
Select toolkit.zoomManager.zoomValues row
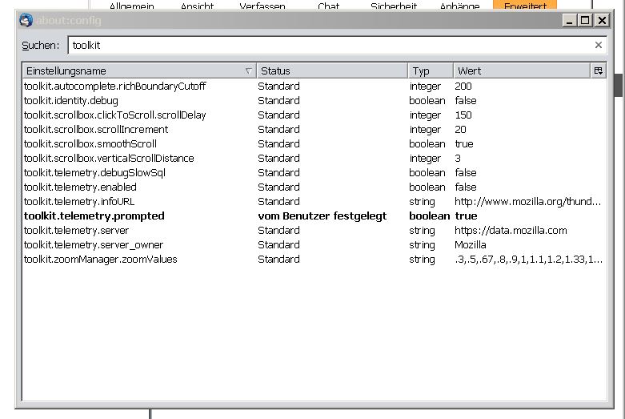point(100,260)
